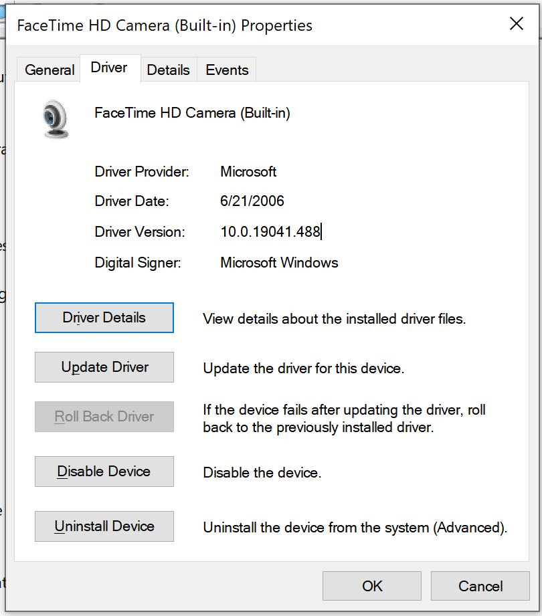The width and height of the screenshot is (542, 616).
Task: Select the Driver Provider text Microsoft
Action: pos(248,171)
